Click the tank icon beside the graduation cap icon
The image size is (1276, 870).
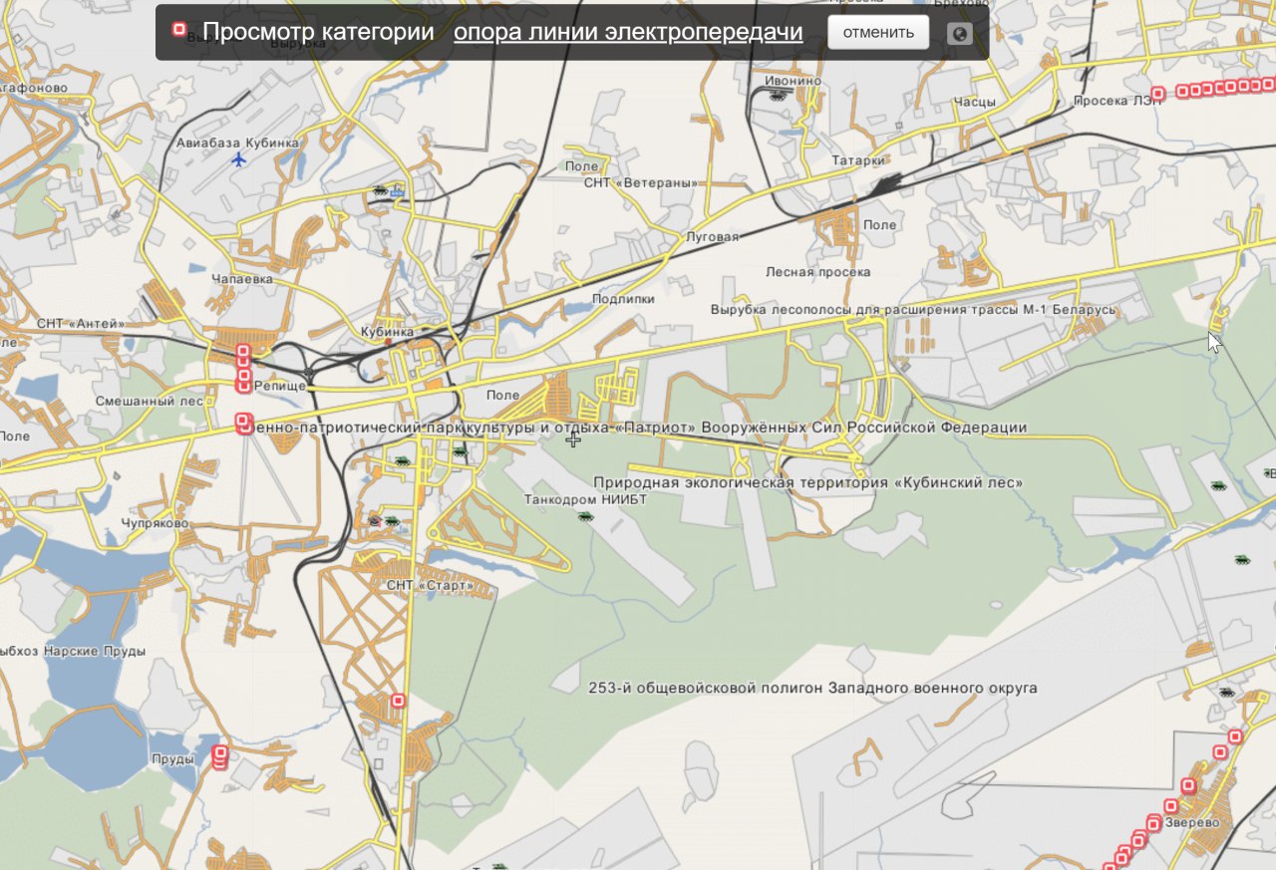[x=393, y=520]
